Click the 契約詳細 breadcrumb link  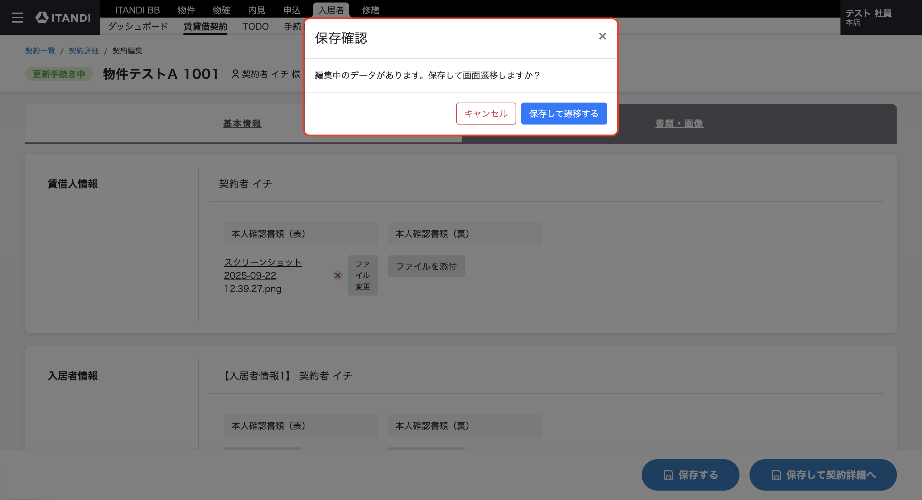(x=84, y=51)
